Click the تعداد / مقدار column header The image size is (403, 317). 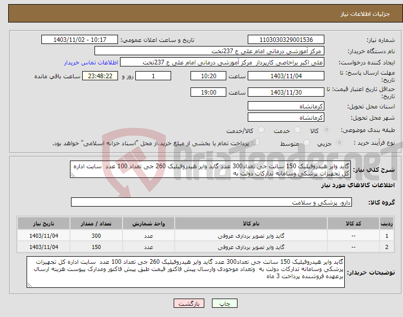(96, 223)
